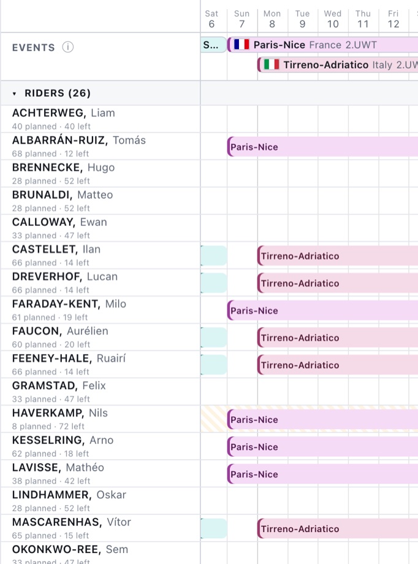Screen dimensions: 418x564
Task: Click '62 planned · 18 left' under Kesselring
Action: (x=50, y=454)
